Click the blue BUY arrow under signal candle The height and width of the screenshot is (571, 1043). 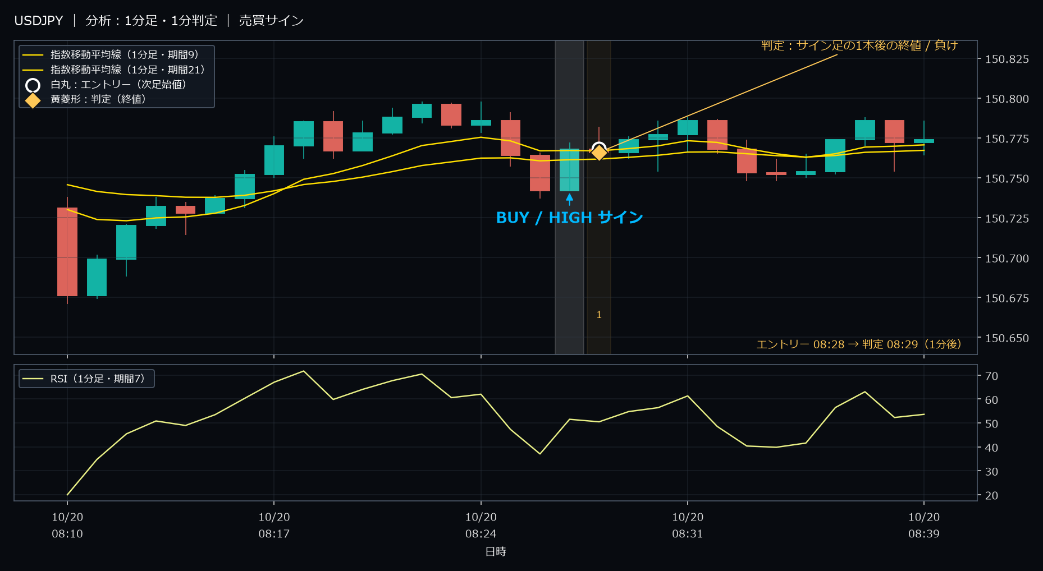coord(569,199)
